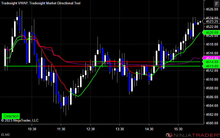Click the 4518.00 price axis label
Image resolution: width=220 pixels, height=138 pixels.
coord(212,45)
